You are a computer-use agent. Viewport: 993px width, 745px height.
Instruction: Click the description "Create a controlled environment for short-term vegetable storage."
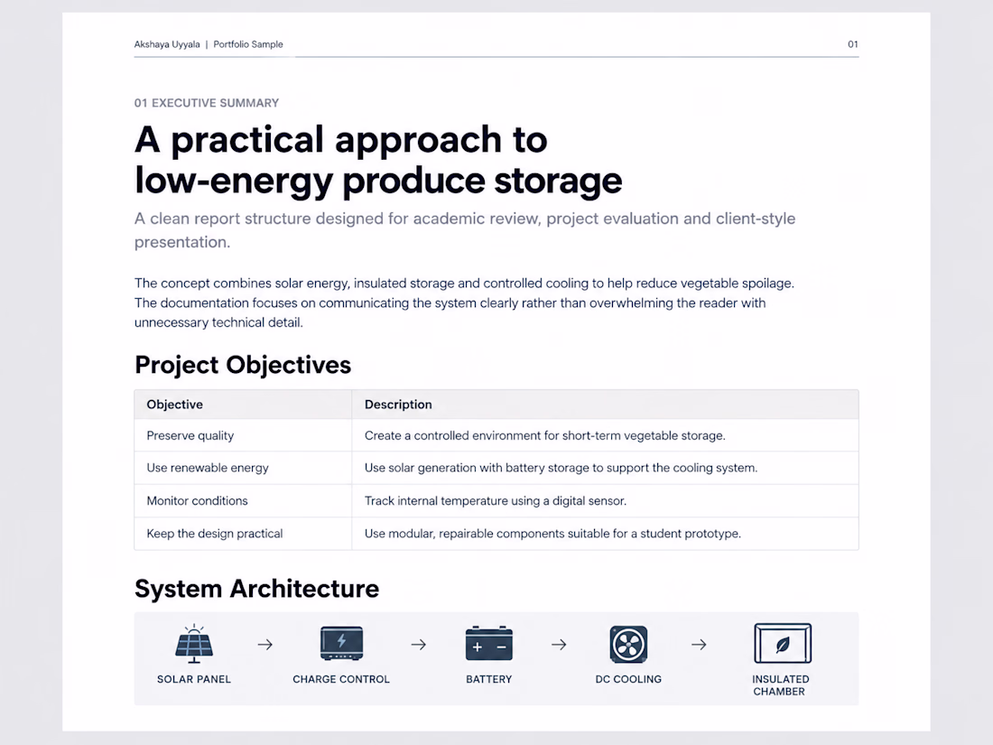point(544,435)
